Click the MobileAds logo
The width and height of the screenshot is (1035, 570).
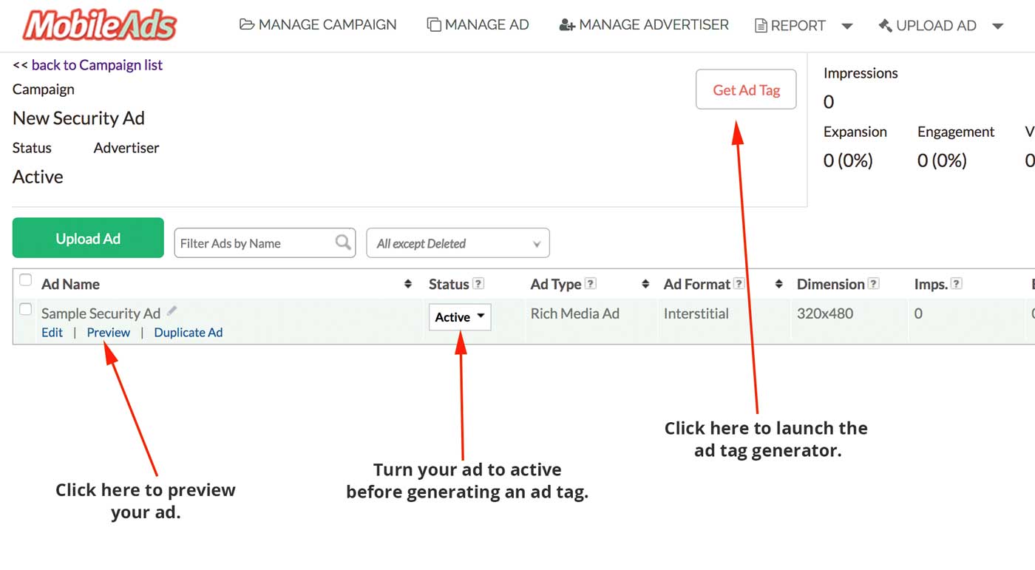[x=100, y=25]
